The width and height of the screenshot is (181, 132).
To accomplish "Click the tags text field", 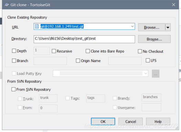I will point(96,98).
